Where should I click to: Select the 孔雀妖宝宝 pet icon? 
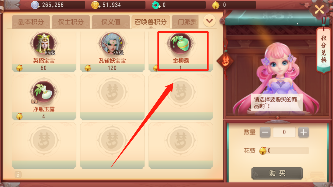(x=112, y=44)
